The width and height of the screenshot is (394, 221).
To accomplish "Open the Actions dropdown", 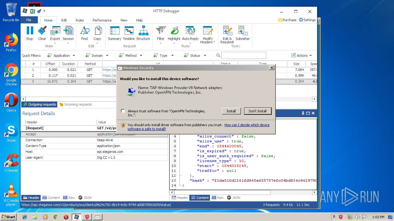I will tap(302, 56).
